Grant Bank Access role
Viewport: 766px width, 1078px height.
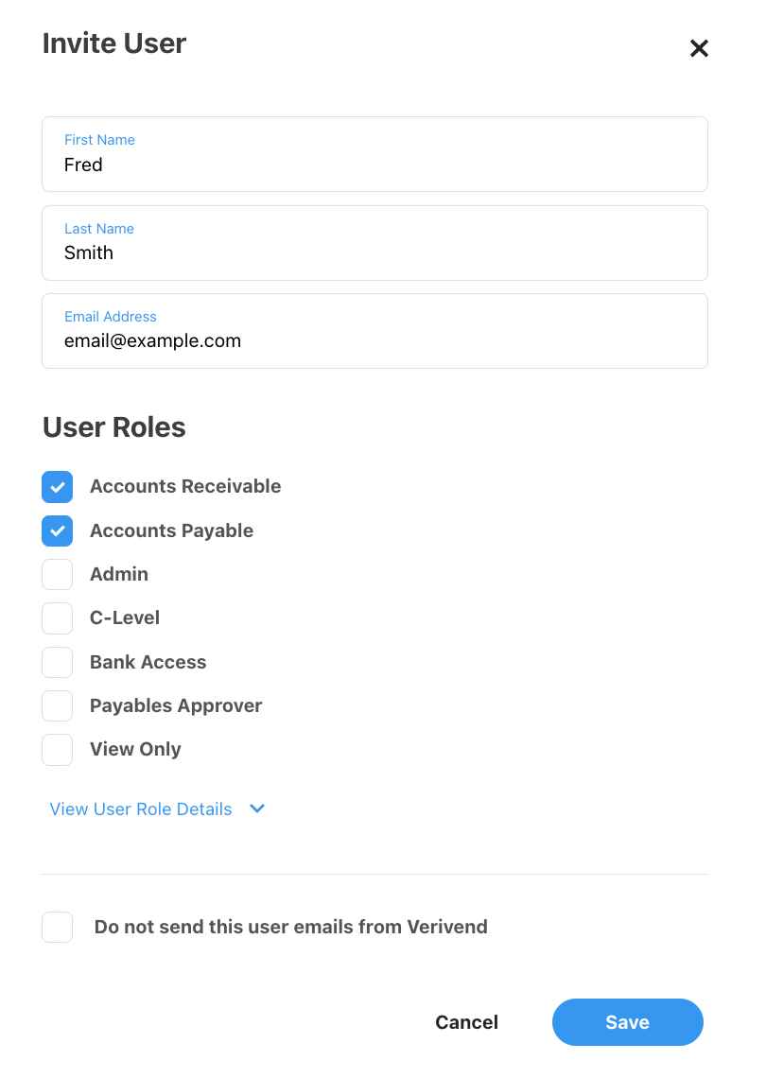click(57, 662)
